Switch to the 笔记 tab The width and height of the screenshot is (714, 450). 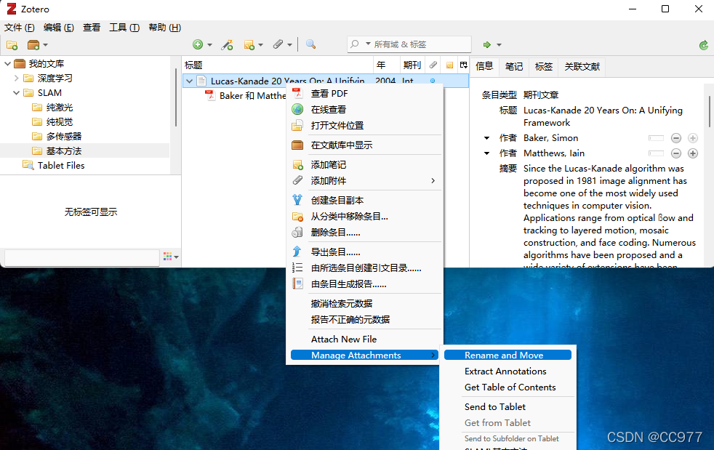513,66
